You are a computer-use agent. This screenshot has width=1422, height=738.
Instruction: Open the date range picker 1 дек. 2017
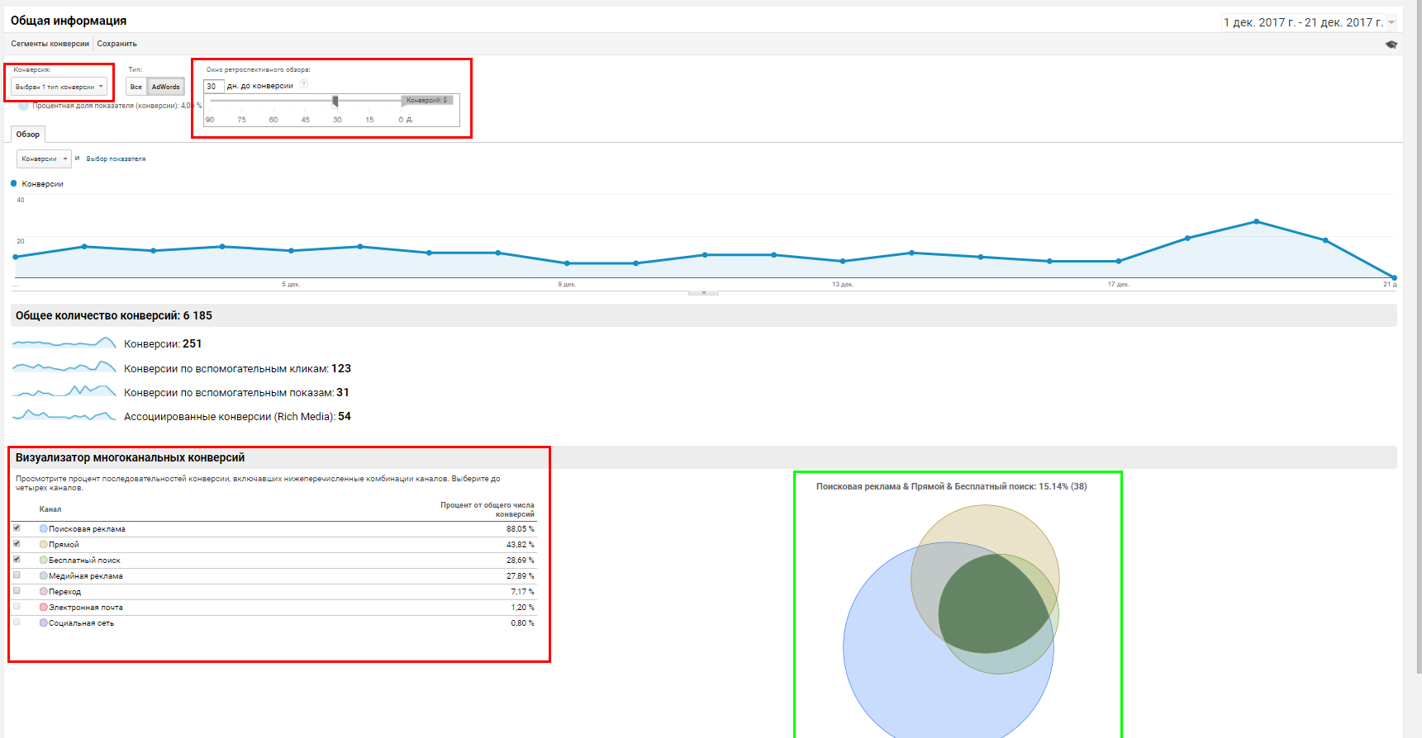[x=1310, y=22]
